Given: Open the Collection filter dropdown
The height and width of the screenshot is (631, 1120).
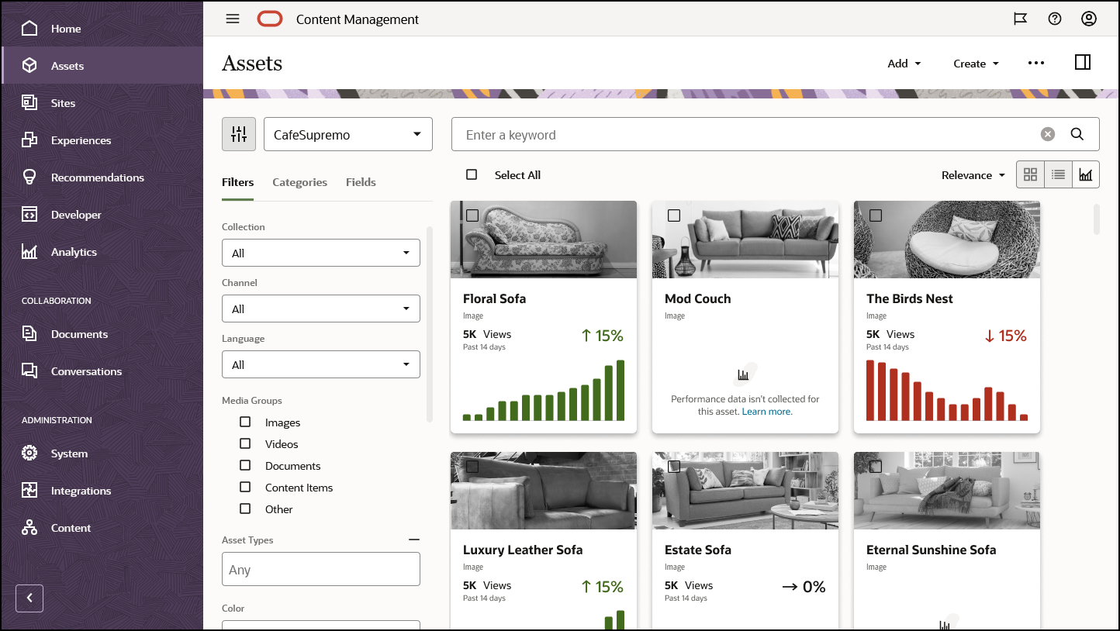Looking at the screenshot, I should click(321, 253).
